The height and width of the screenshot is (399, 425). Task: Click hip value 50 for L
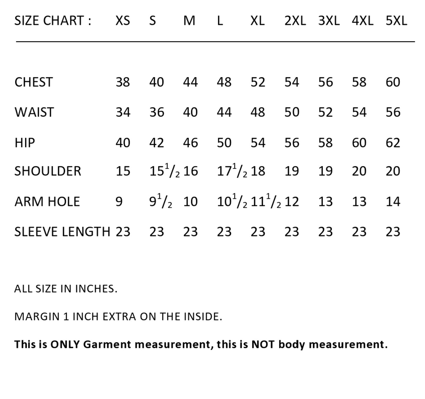pos(224,143)
